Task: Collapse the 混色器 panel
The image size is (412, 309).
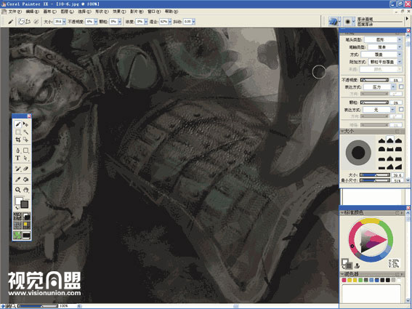Action: coord(343,274)
